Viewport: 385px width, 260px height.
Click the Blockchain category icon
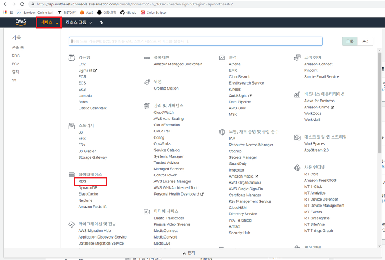coord(147,58)
